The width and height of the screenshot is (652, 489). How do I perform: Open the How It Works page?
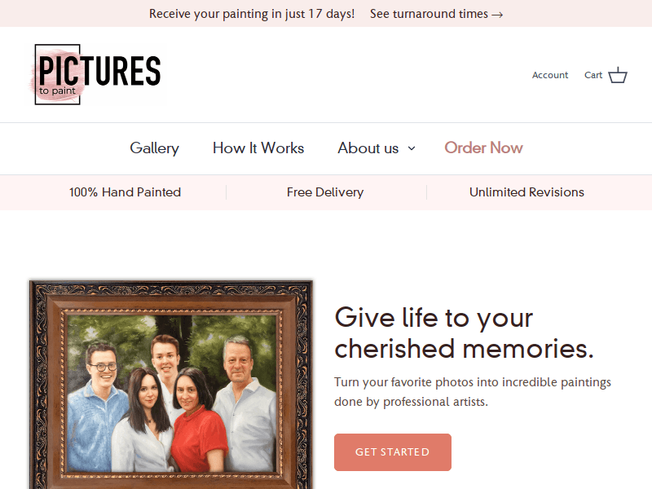[x=258, y=148]
